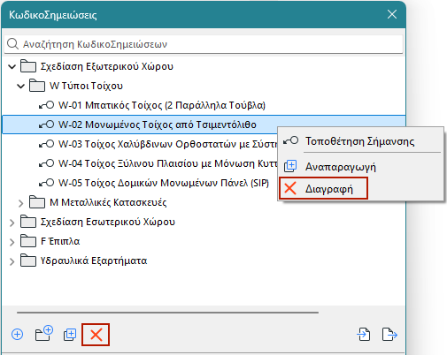Expand Υδραυλικά Εξαρτήματα folder

click(x=12, y=261)
